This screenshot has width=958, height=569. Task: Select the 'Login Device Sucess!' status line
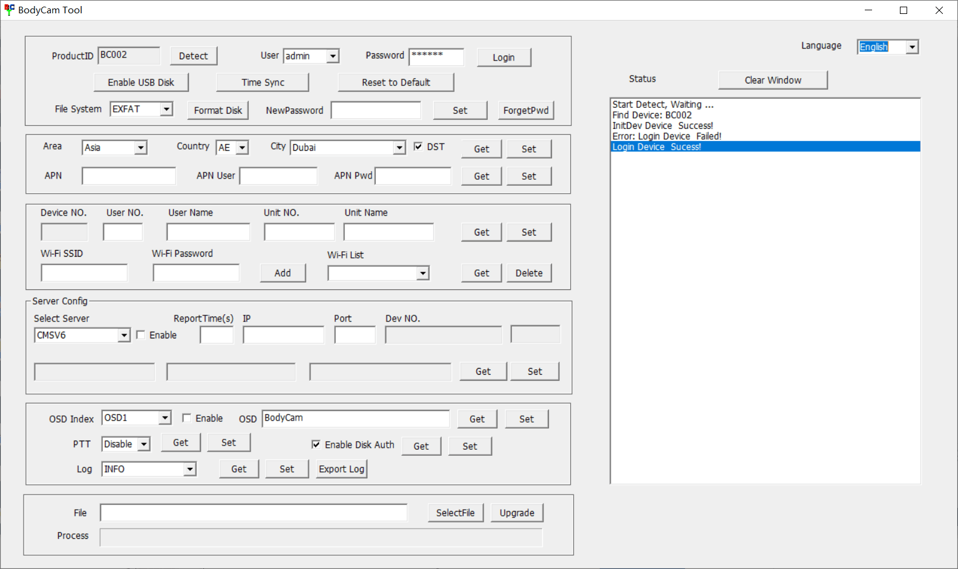tap(657, 146)
